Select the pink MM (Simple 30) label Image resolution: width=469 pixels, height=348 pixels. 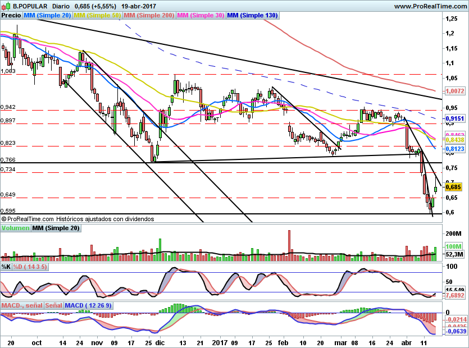201,16
